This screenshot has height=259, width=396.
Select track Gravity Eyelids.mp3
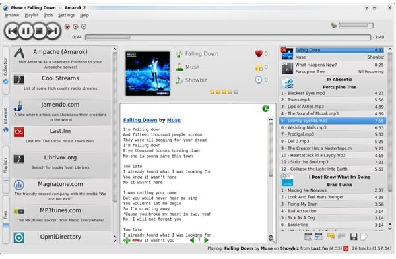coord(333,121)
